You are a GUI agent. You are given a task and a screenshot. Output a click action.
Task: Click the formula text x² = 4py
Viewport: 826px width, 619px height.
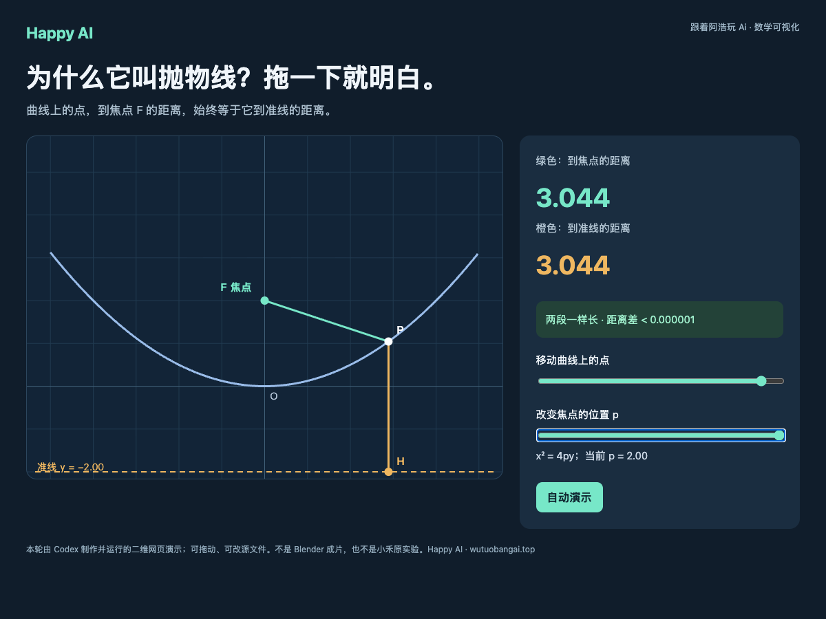click(558, 456)
